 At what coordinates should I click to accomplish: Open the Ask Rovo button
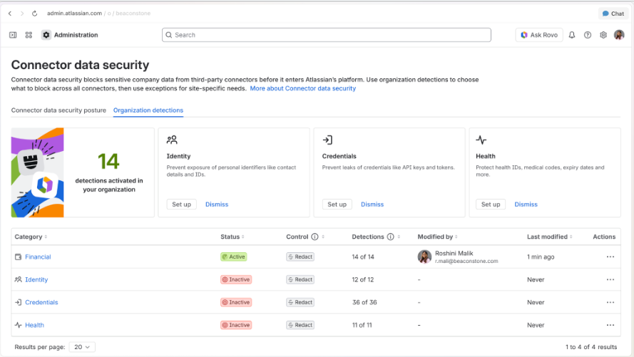pyautogui.click(x=539, y=35)
